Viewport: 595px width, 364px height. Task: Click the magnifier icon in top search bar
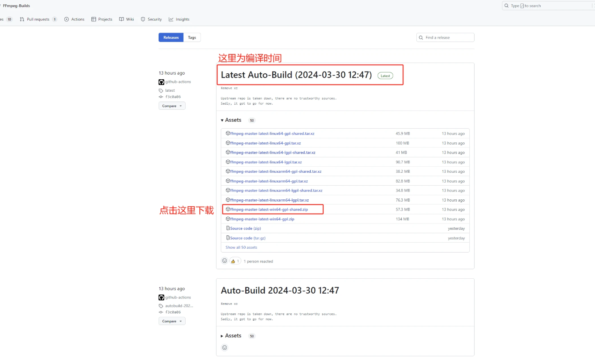coord(507,6)
